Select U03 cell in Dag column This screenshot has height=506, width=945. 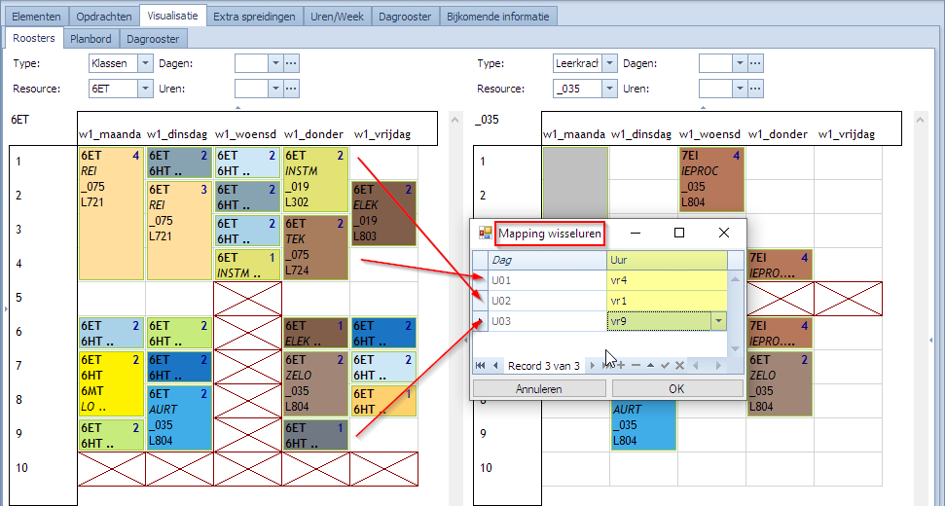click(547, 321)
